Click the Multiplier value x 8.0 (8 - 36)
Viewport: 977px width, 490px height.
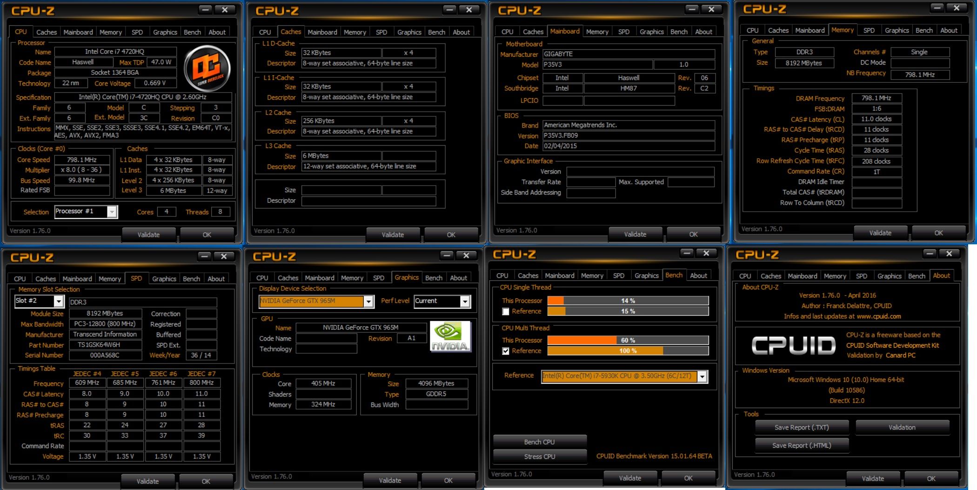(82, 170)
